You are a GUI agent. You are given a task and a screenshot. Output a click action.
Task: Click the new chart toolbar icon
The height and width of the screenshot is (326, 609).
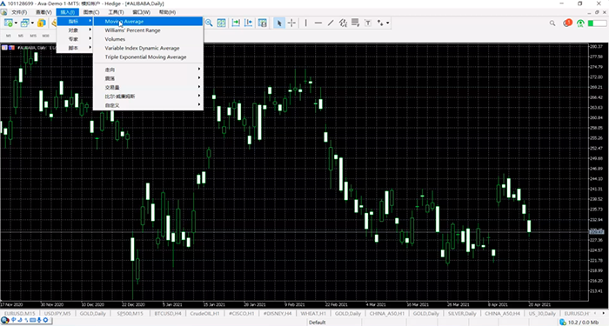pyautogui.click(x=8, y=23)
